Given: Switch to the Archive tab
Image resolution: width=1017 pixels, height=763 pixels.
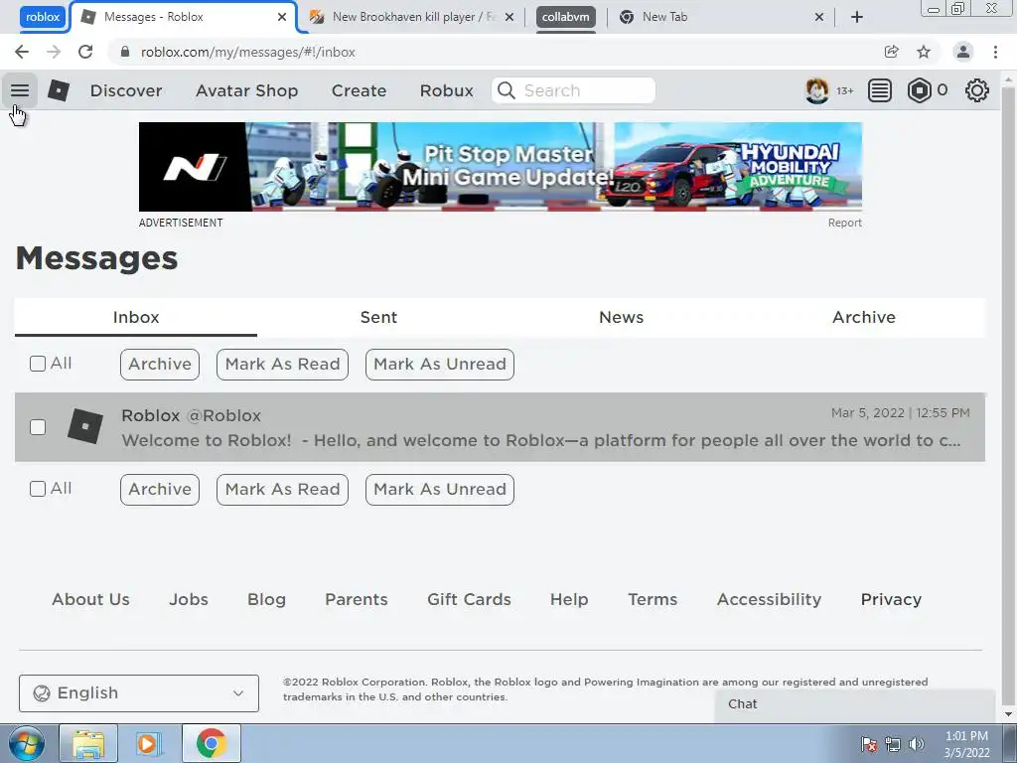Looking at the screenshot, I should tap(863, 317).
